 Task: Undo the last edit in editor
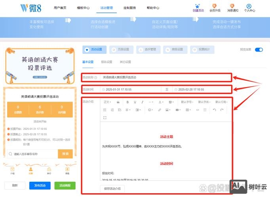pos(215,110)
